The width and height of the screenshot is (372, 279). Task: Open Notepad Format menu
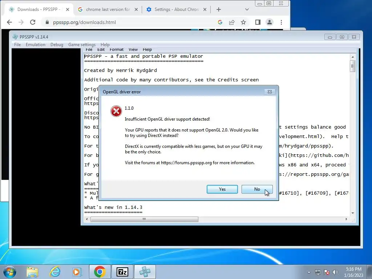(x=117, y=49)
